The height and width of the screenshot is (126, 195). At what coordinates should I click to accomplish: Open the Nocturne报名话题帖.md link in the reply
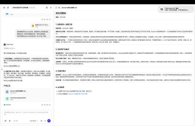coord(12,66)
